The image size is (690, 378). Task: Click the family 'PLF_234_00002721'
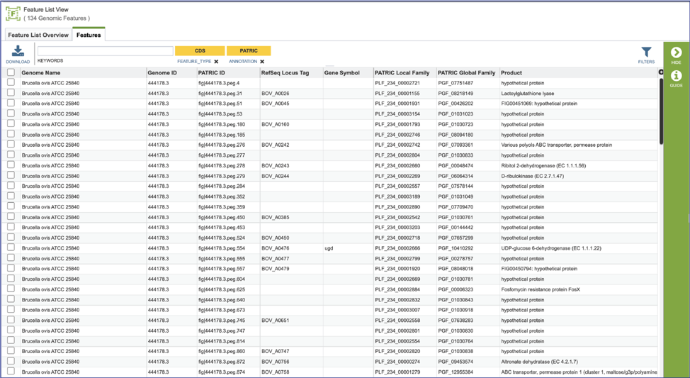tap(397, 83)
